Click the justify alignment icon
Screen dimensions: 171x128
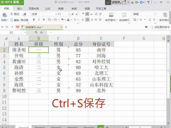tap(96, 20)
